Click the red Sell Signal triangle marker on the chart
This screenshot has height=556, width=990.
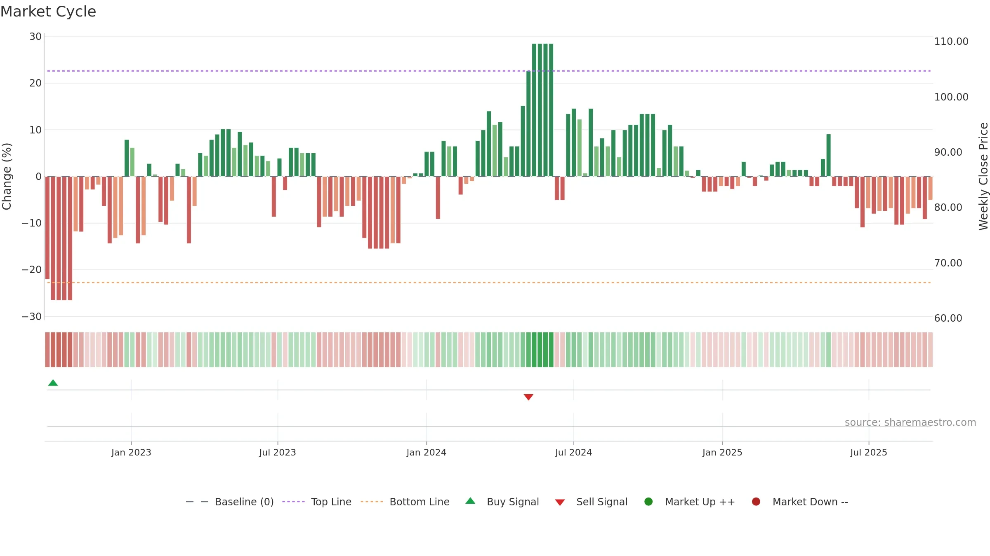[528, 397]
